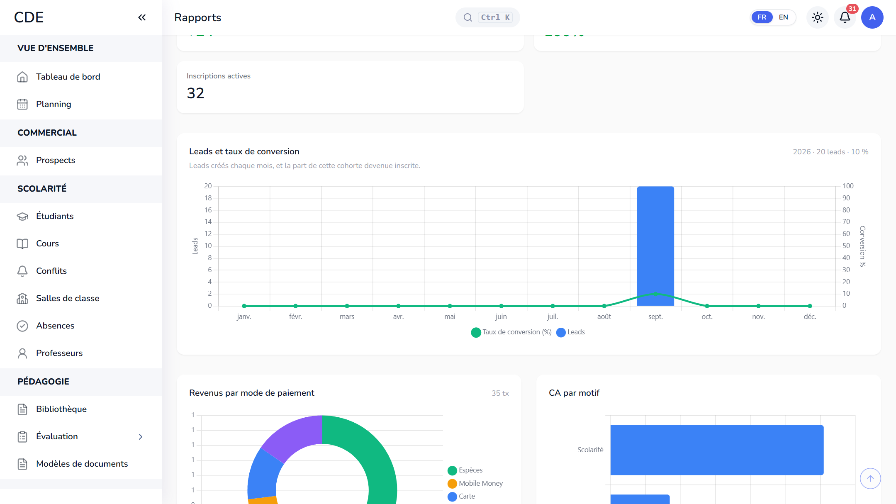Click the Inscriptions actives card value 32

pyautogui.click(x=195, y=93)
